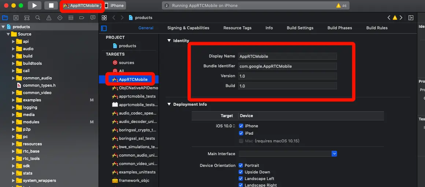Click the Stop button in toolbar
The height and width of the screenshot is (187, 425).
51,5
